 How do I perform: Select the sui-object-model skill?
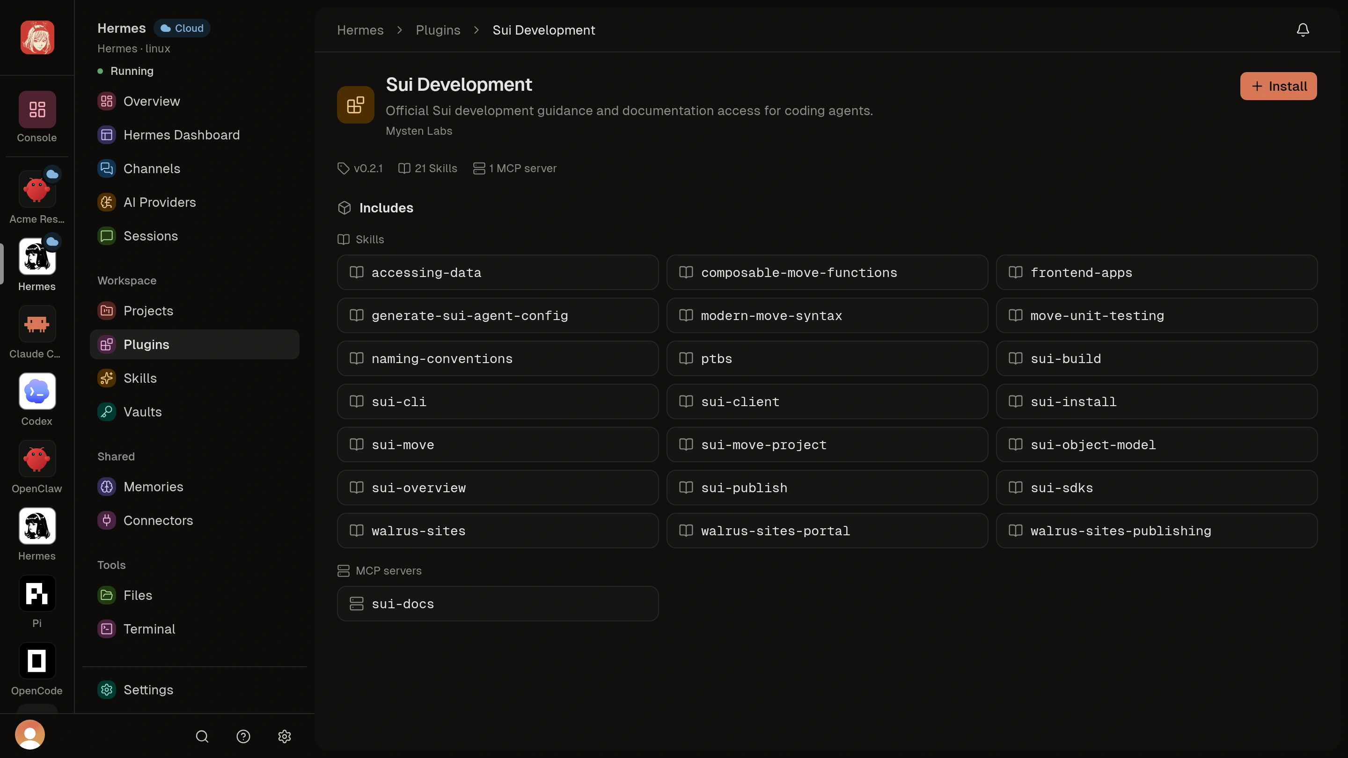point(1157,445)
